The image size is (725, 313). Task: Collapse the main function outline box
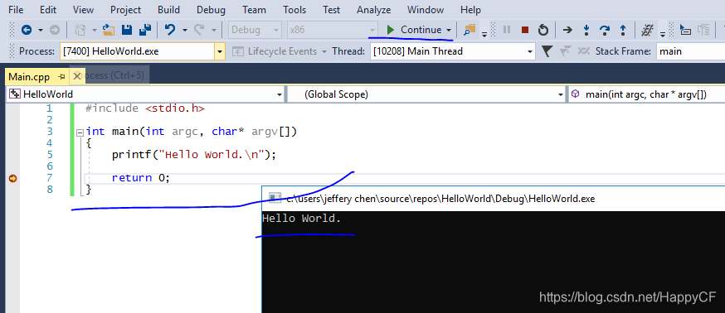coord(80,132)
